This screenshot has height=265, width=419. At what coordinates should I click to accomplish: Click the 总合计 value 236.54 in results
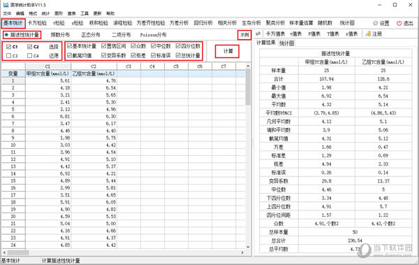(355, 241)
